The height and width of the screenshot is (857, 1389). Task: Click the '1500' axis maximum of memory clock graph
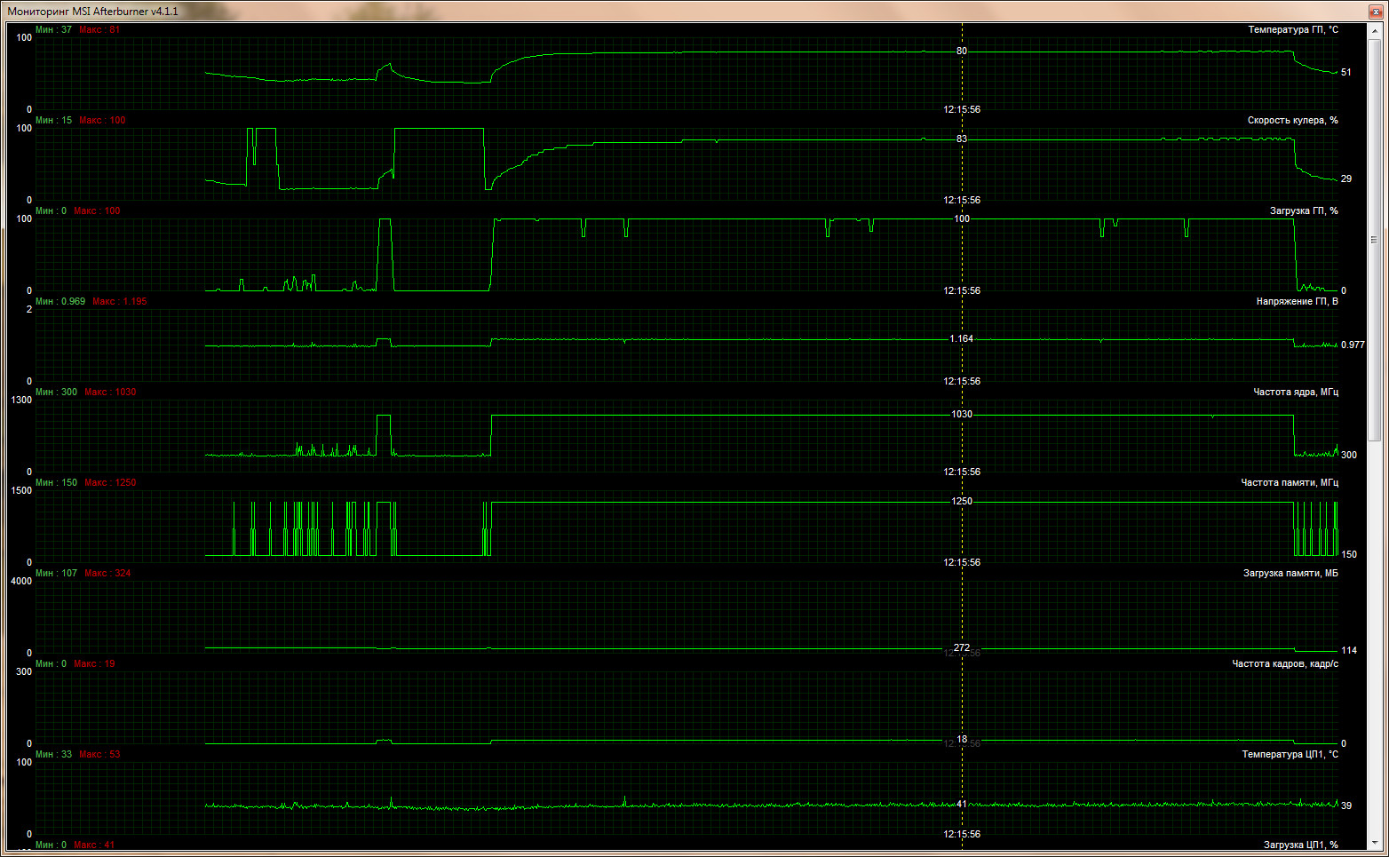(x=21, y=491)
